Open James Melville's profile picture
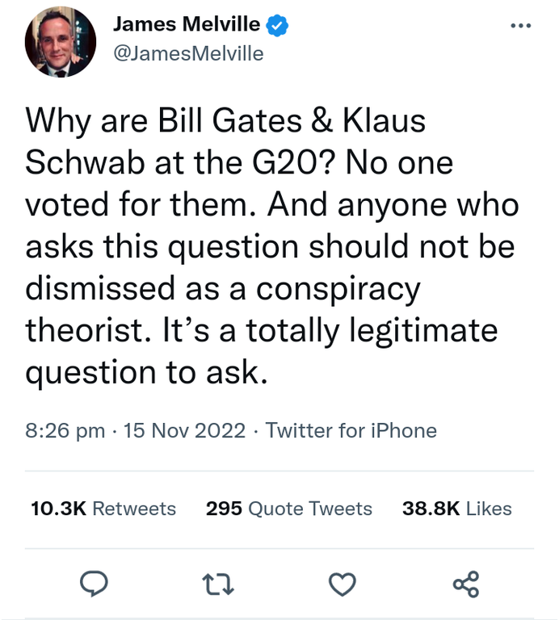 pyautogui.click(x=61, y=42)
